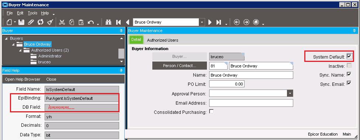
Task: Switch to the Detail tab
Action: (x=136, y=39)
